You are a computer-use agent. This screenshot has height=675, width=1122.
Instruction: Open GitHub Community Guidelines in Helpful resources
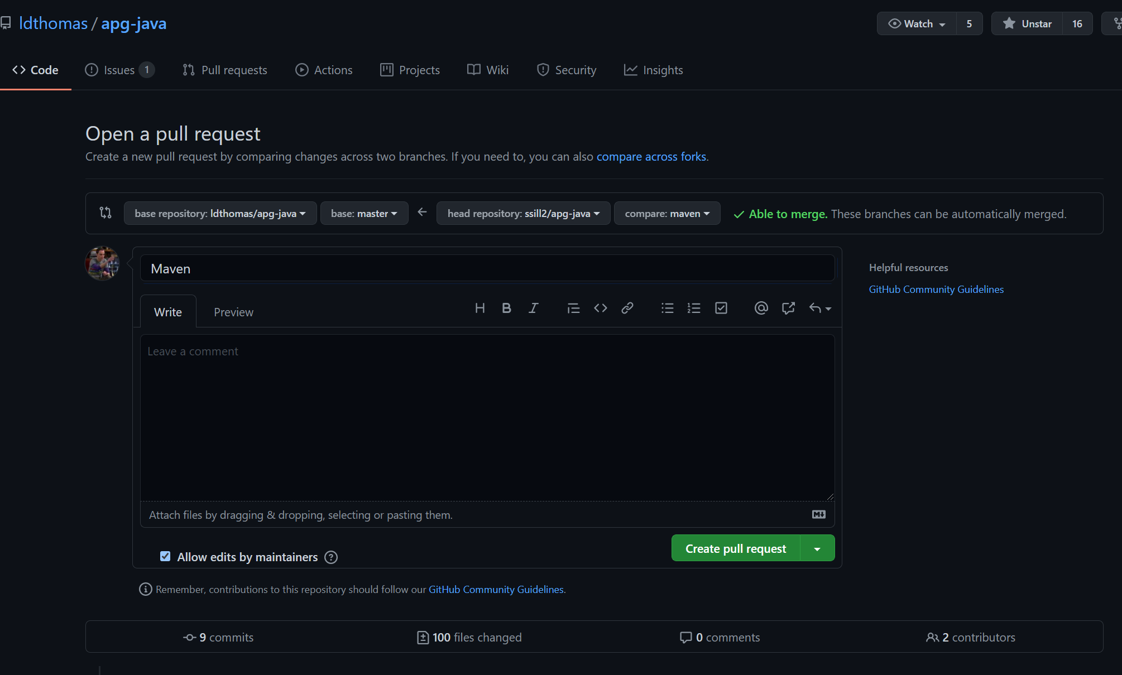pos(936,290)
